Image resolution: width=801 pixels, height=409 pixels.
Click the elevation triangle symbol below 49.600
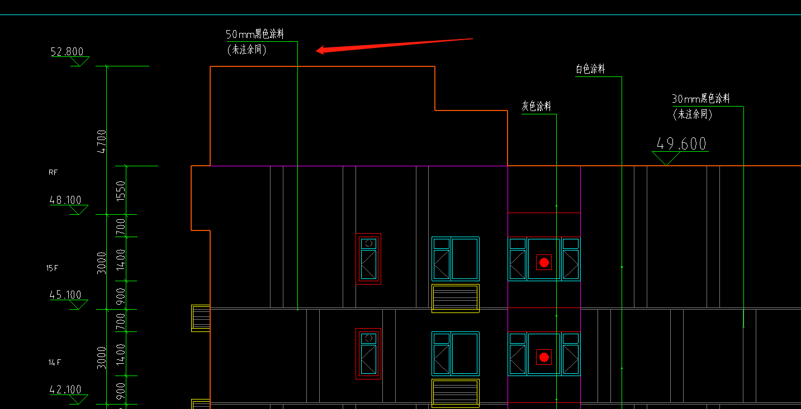click(666, 158)
